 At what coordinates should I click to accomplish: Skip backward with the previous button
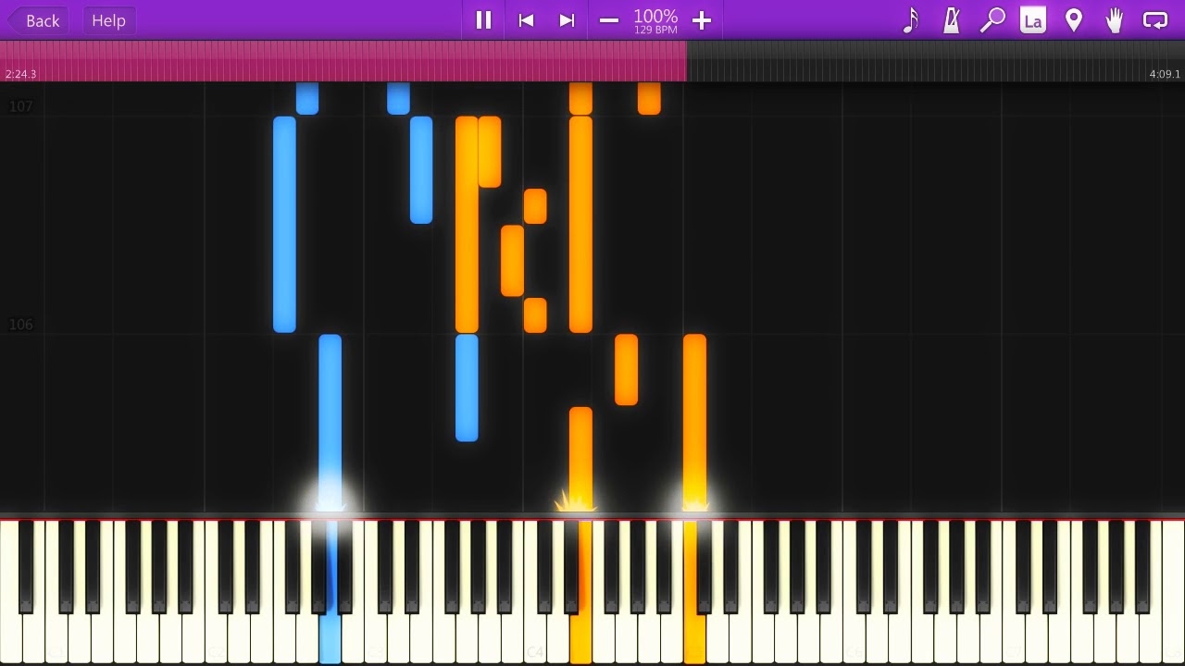point(526,20)
